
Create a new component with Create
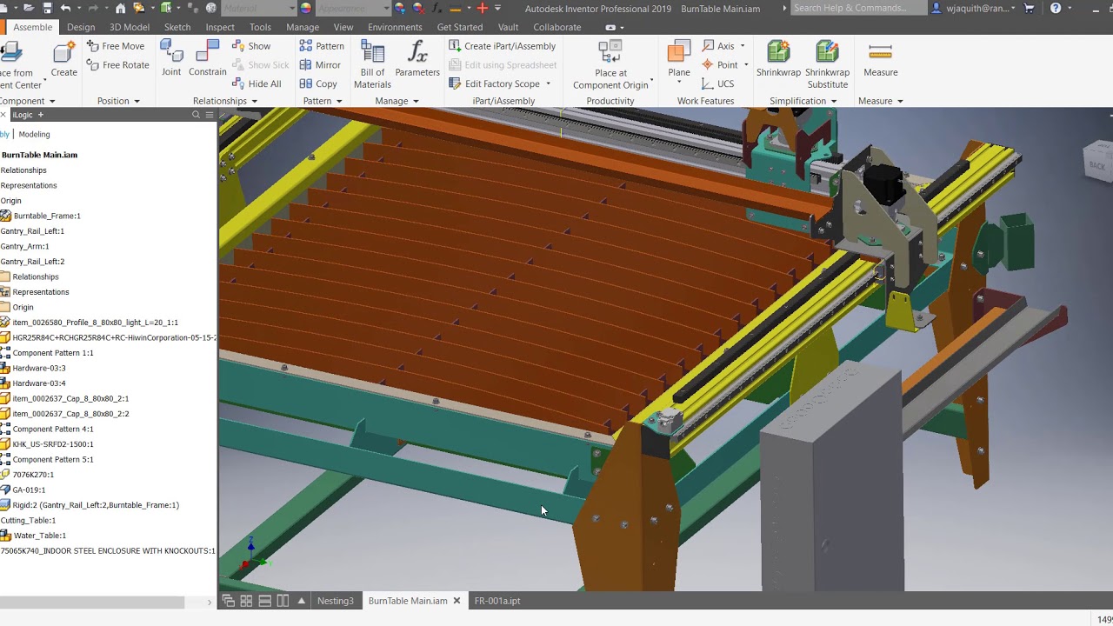click(63, 59)
